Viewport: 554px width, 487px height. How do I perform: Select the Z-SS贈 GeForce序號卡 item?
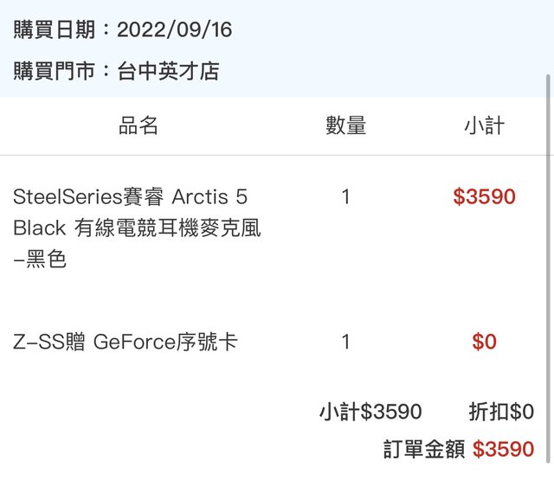pyautogui.click(x=125, y=342)
